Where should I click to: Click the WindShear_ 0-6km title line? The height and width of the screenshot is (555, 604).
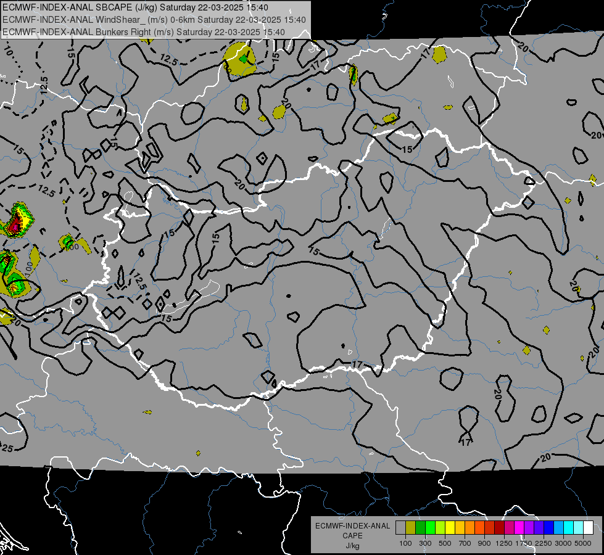(x=154, y=20)
